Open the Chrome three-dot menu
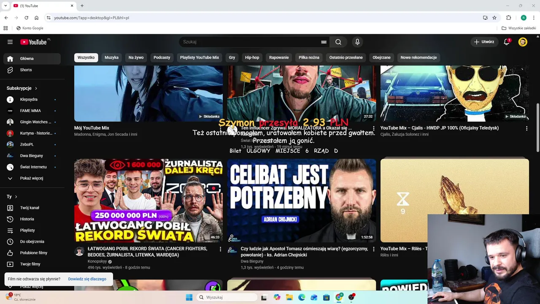This screenshot has height=304, width=540. pos(534,18)
